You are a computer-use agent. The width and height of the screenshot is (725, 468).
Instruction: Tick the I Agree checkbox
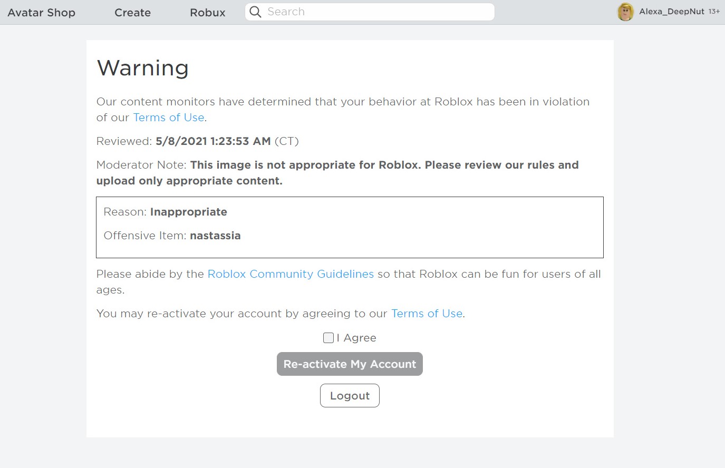[x=328, y=338]
